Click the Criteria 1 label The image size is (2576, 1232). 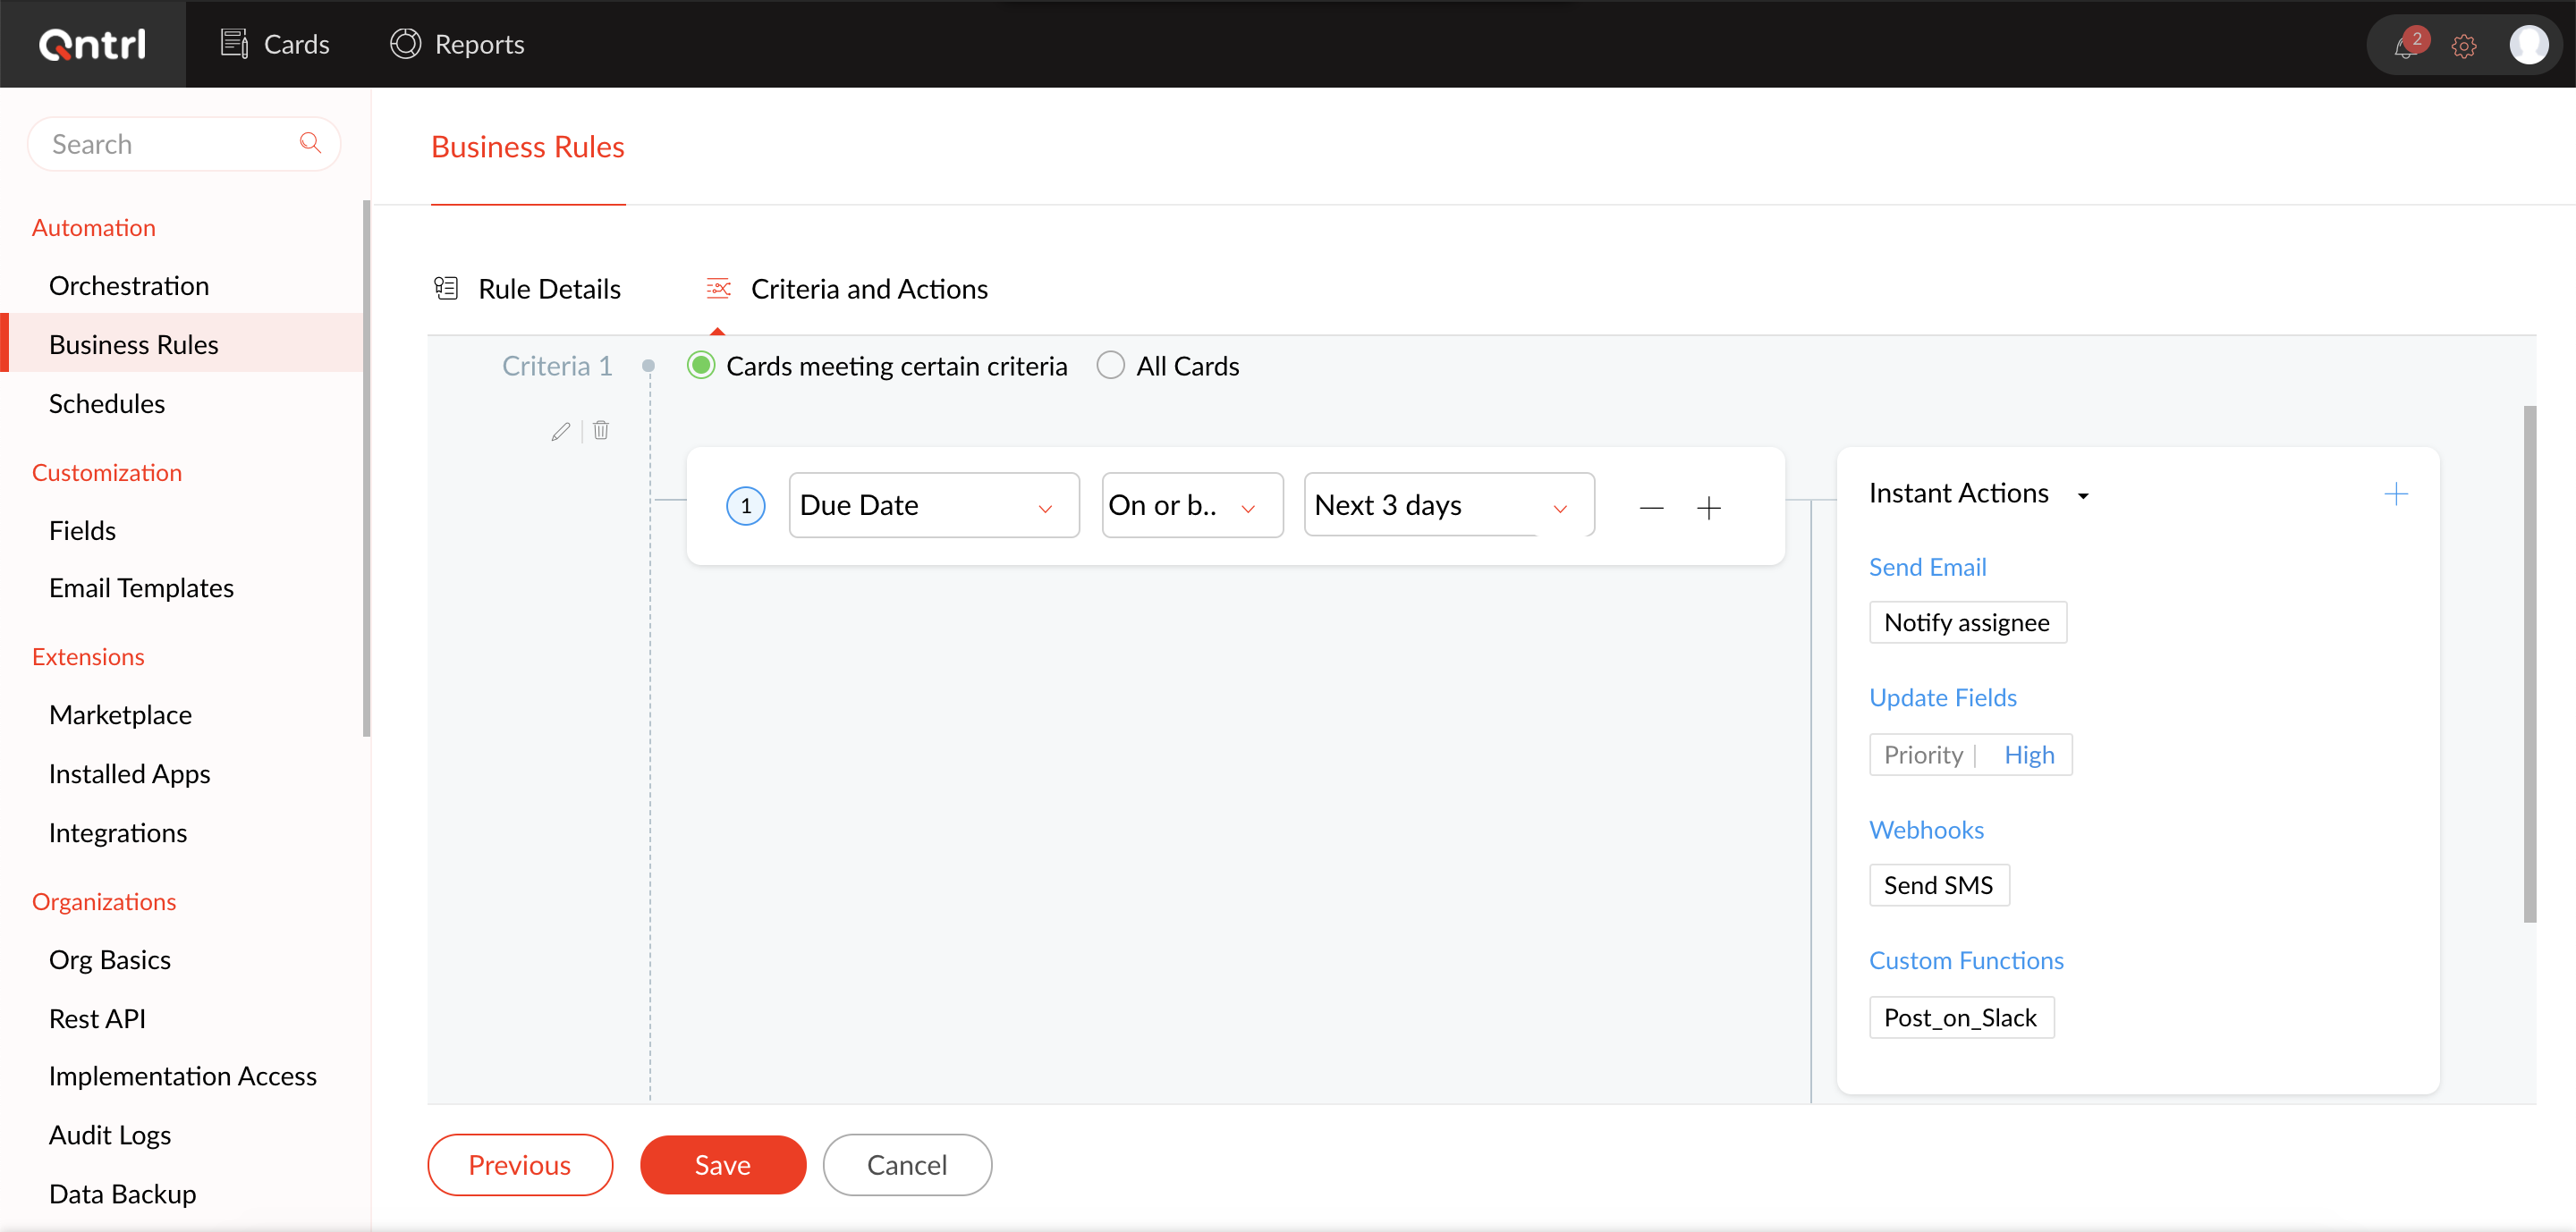click(x=557, y=366)
